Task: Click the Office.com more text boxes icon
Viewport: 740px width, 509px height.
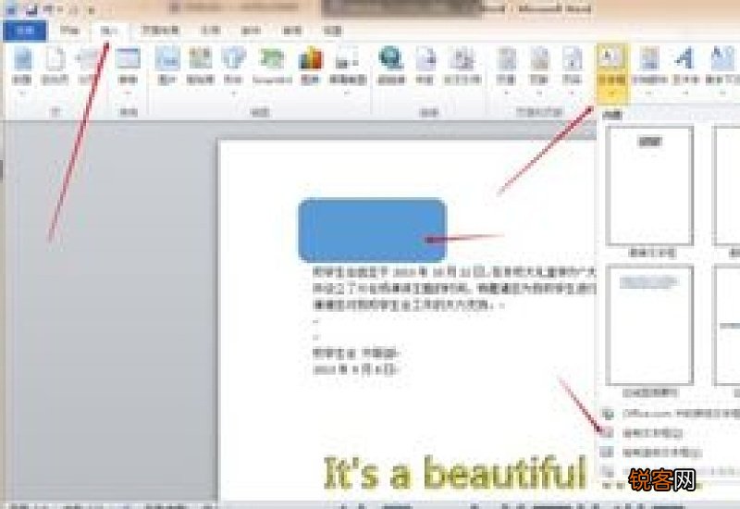Action: [x=608, y=414]
